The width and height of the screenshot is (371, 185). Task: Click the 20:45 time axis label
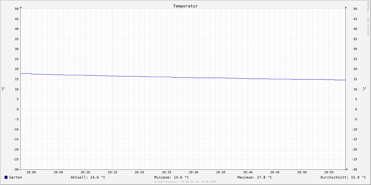275,172
